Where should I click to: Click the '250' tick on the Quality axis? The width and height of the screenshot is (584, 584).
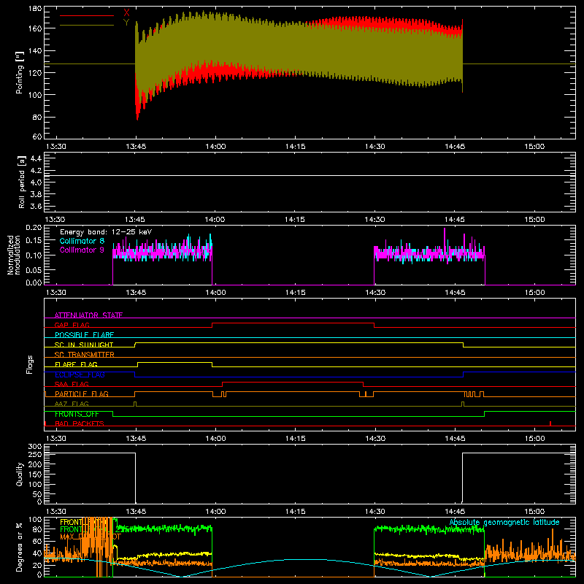[35, 454]
